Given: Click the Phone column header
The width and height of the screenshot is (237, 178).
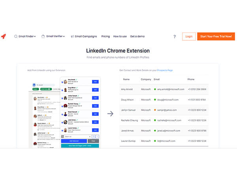Looking at the screenshot, I should tap(191, 80).
